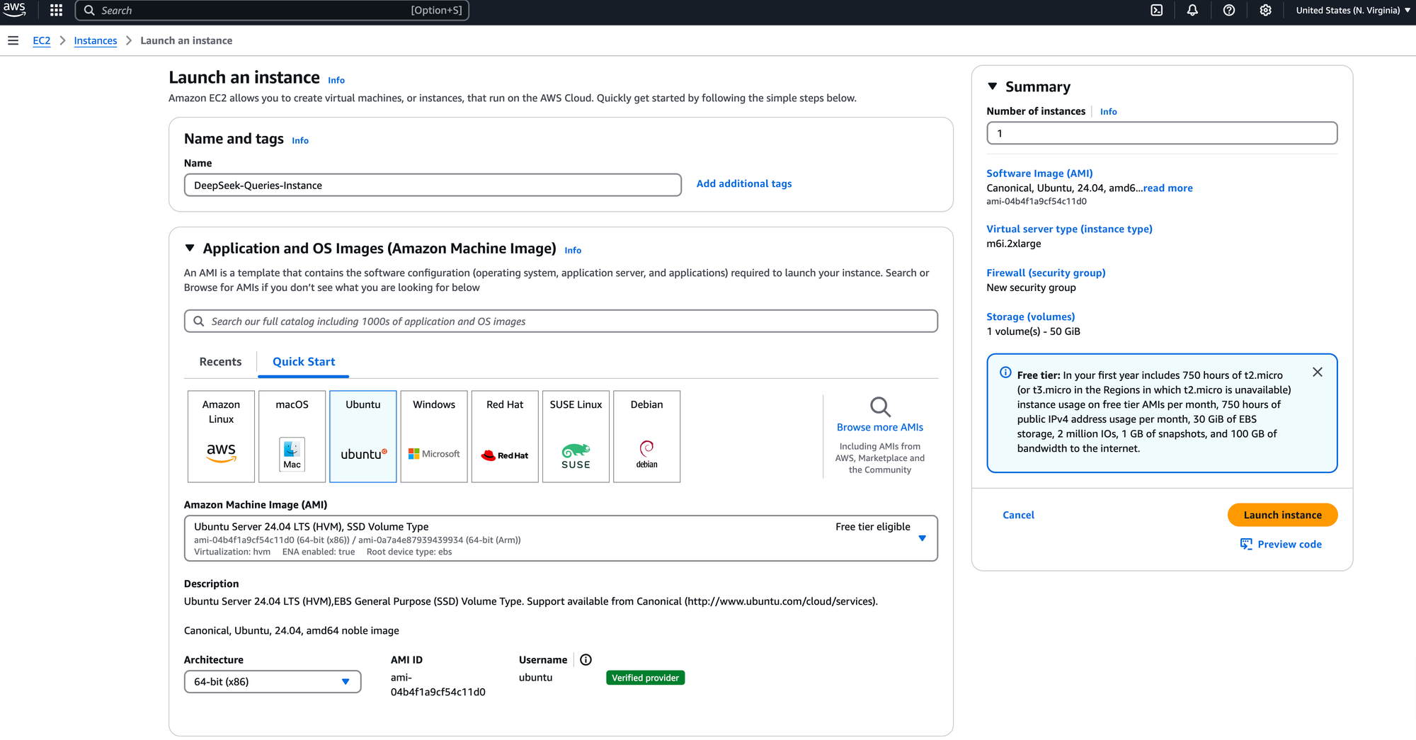Image resolution: width=1416 pixels, height=740 pixels.
Task: Switch to the Recents tab
Action: point(220,362)
